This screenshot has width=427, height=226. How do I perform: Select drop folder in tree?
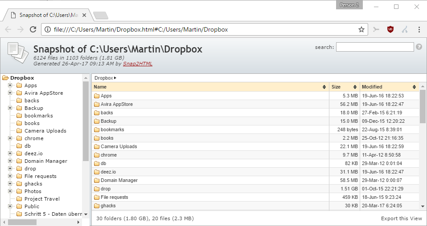pyautogui.click(x=30, y=169)
